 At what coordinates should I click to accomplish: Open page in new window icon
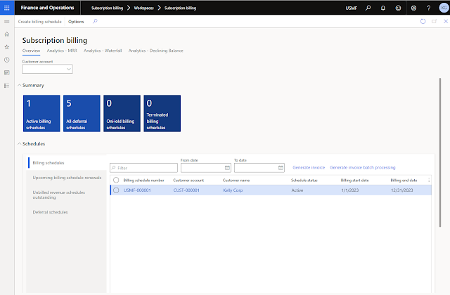click(435, 21)
